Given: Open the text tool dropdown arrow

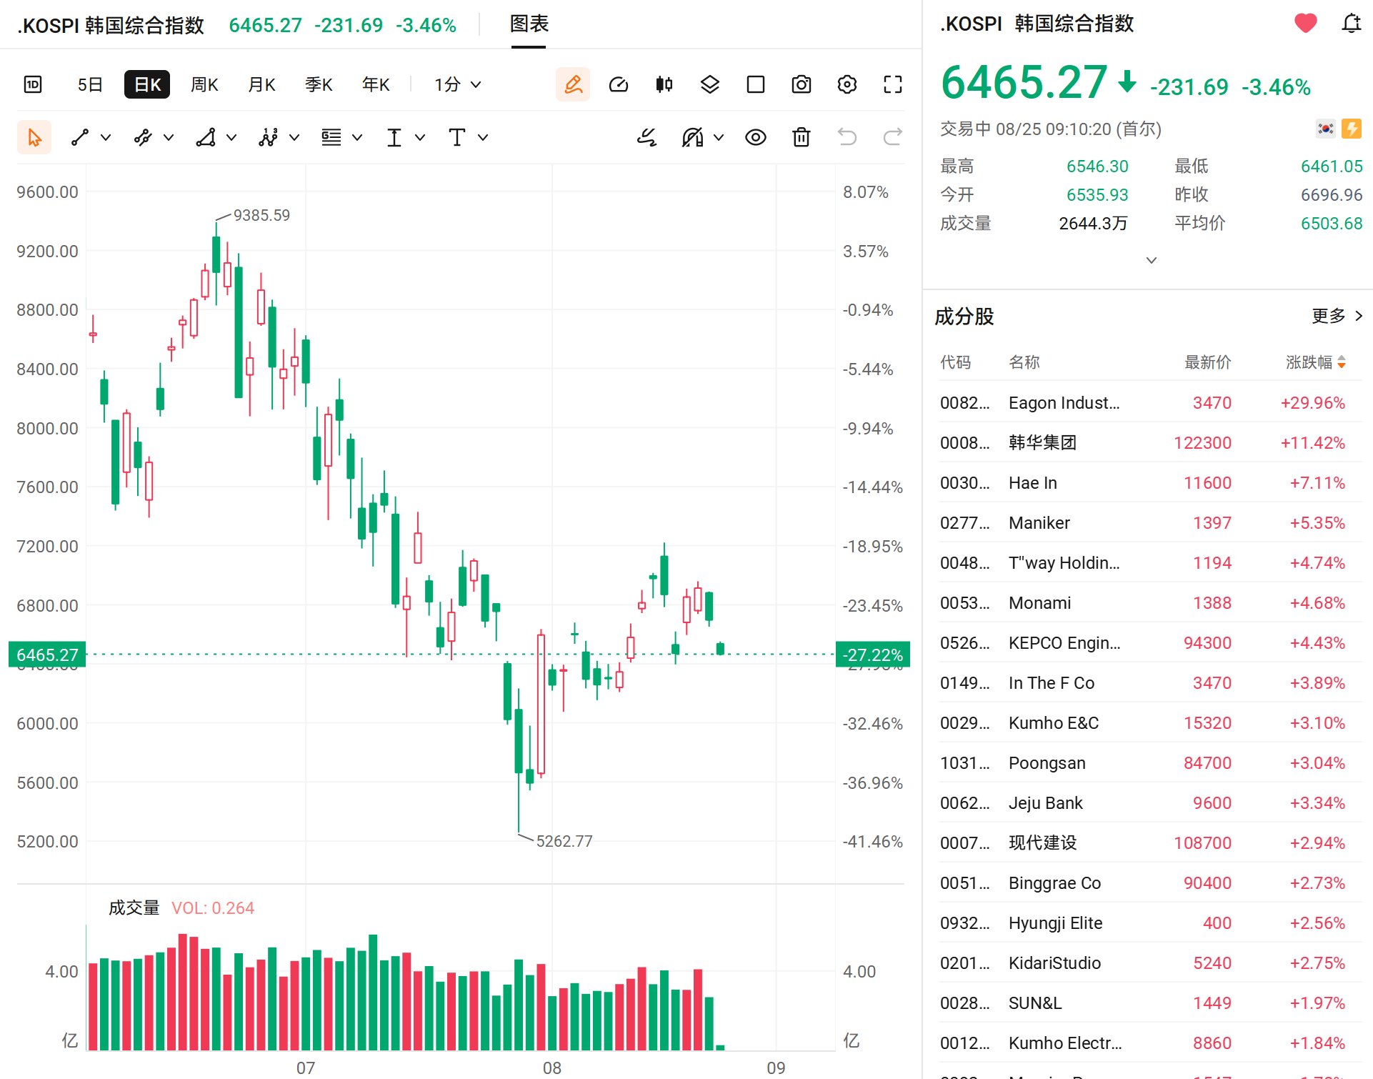Looking at the screenshot, I should click(483, 137).
